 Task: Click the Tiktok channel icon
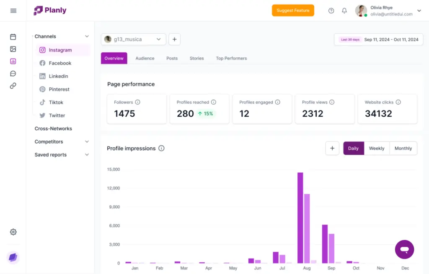tap(42, 102)
